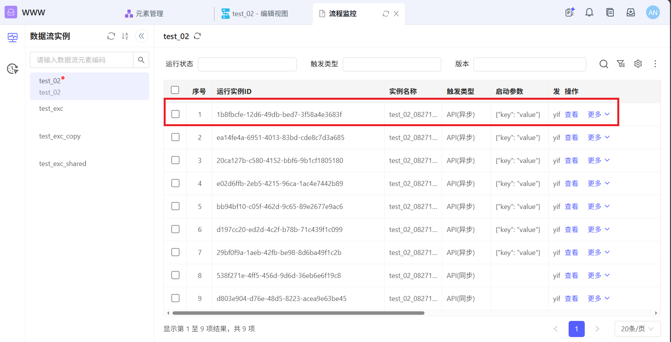Refresh the 数据流实例 list
The height and width of the screenshot is (342, 671).
tap(111, 36)
